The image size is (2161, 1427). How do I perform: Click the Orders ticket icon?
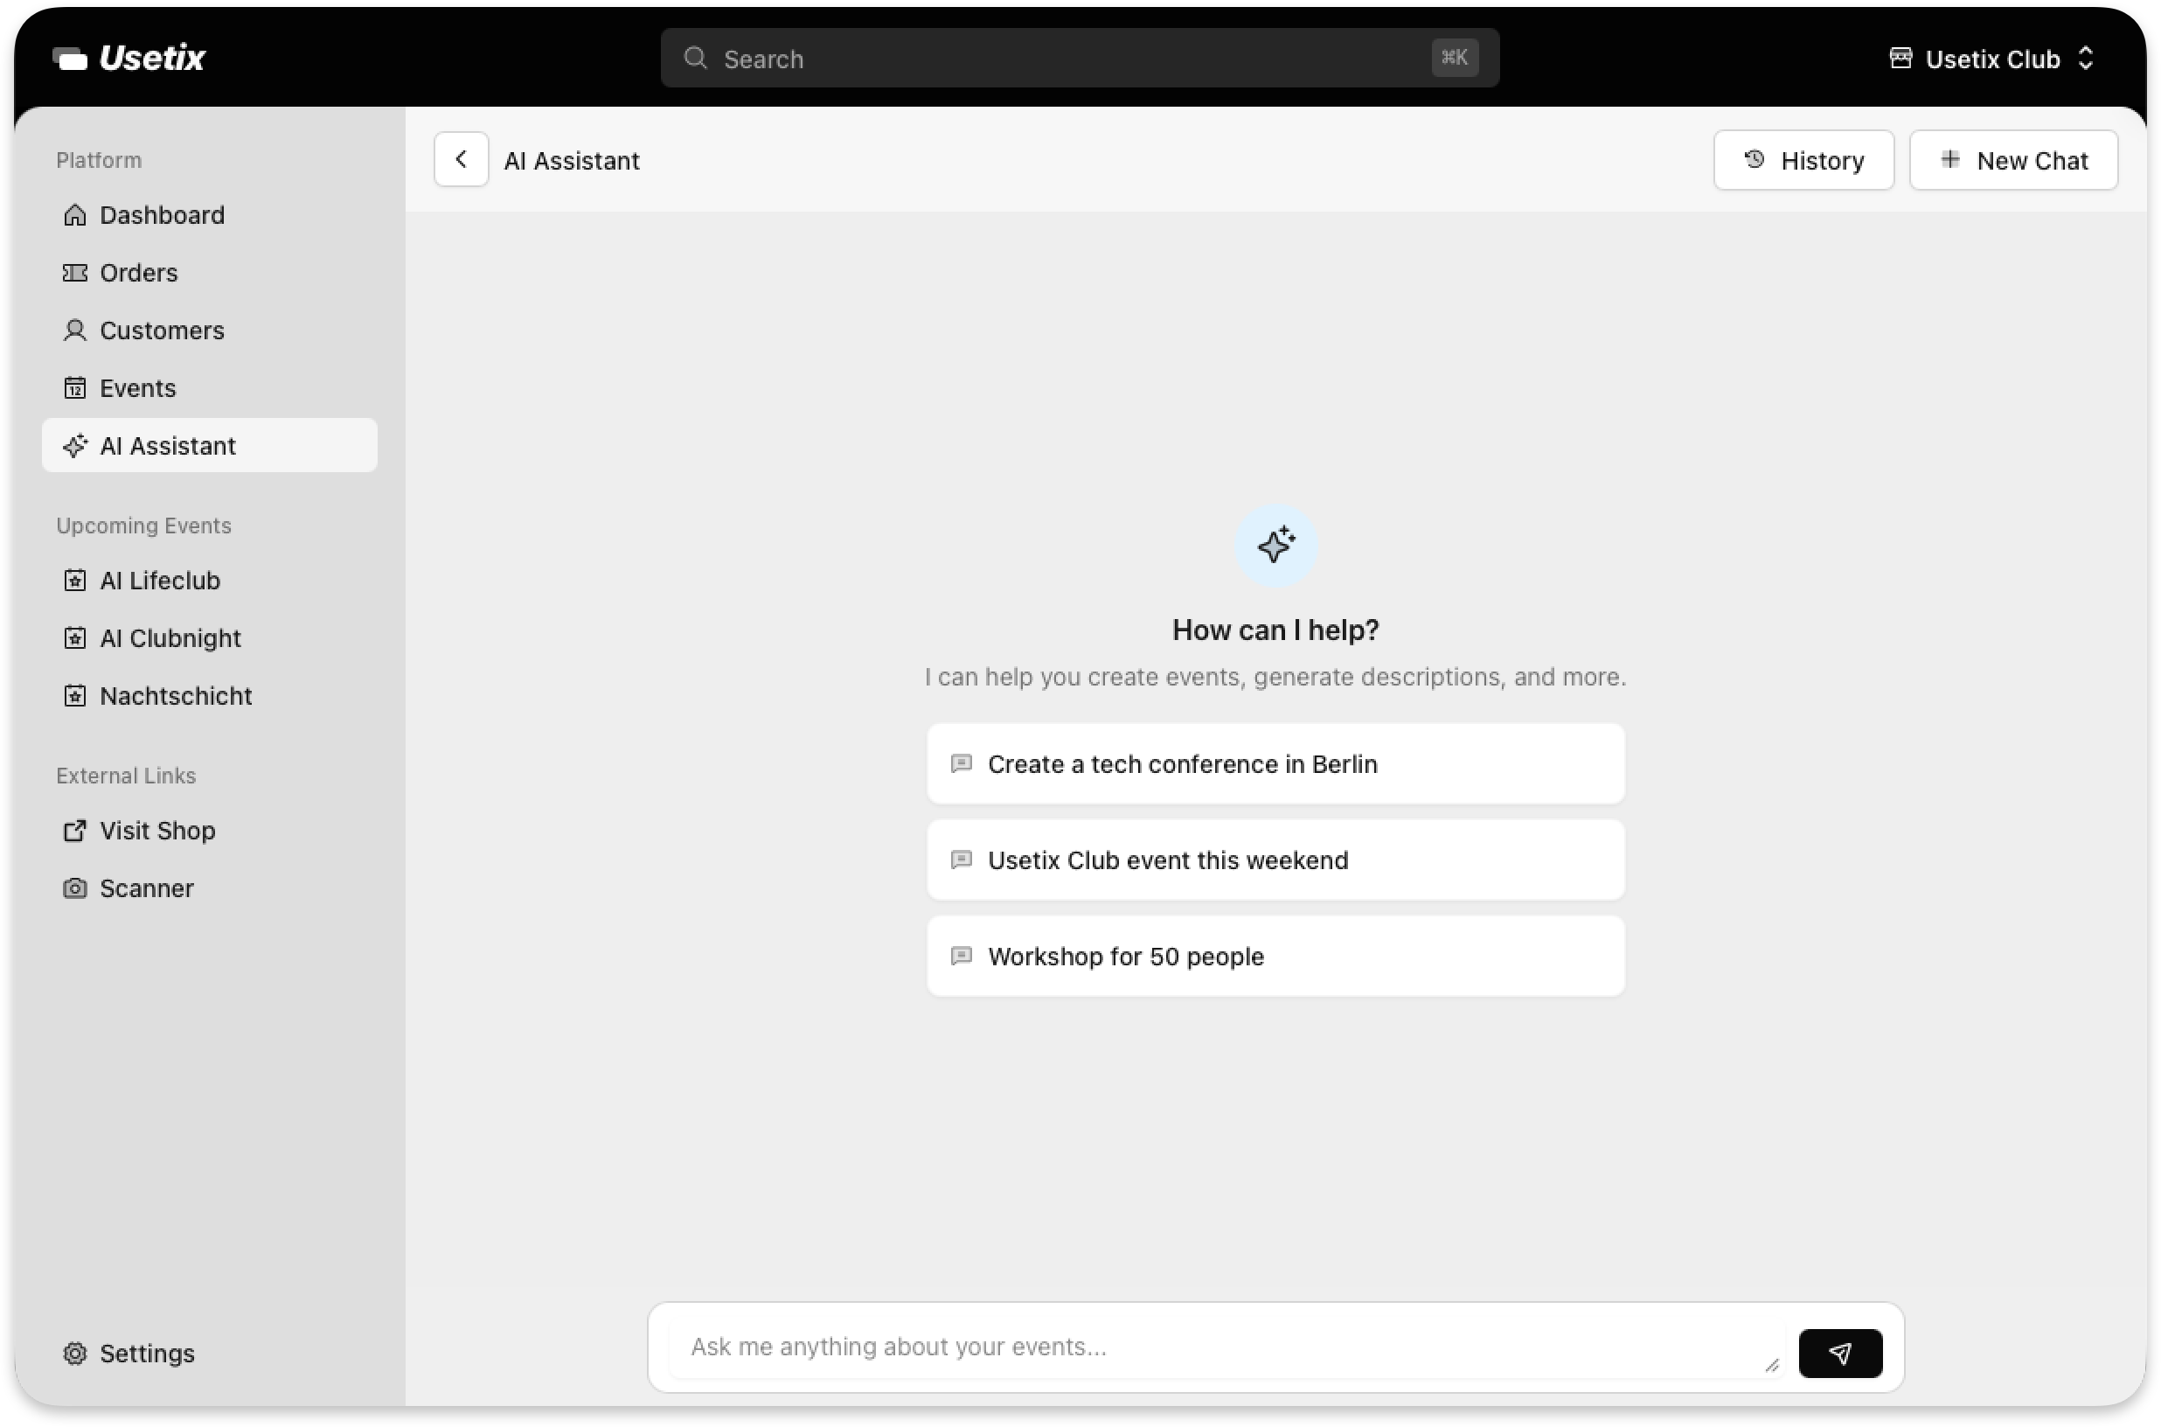point(75,272)
